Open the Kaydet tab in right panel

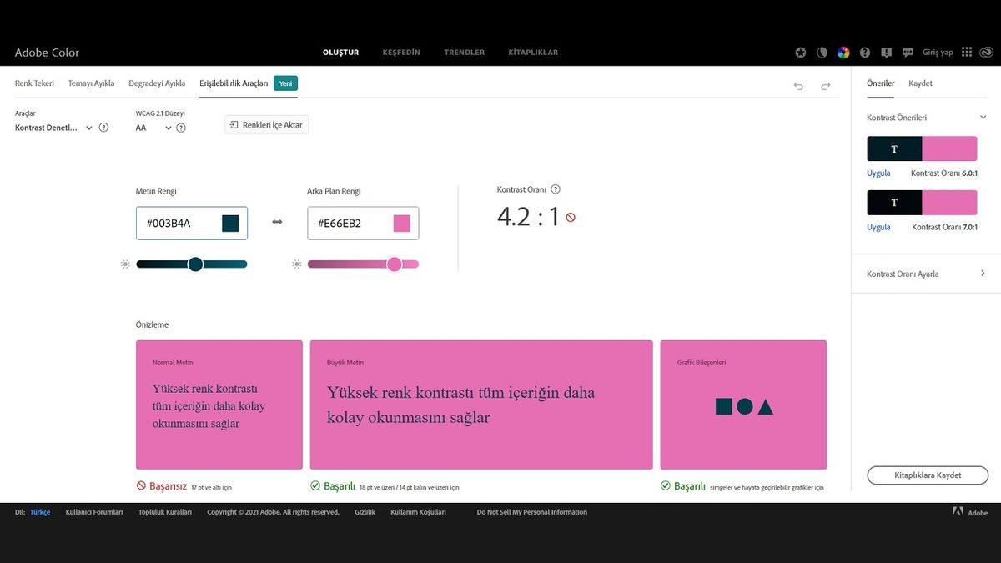pos(920,83)
